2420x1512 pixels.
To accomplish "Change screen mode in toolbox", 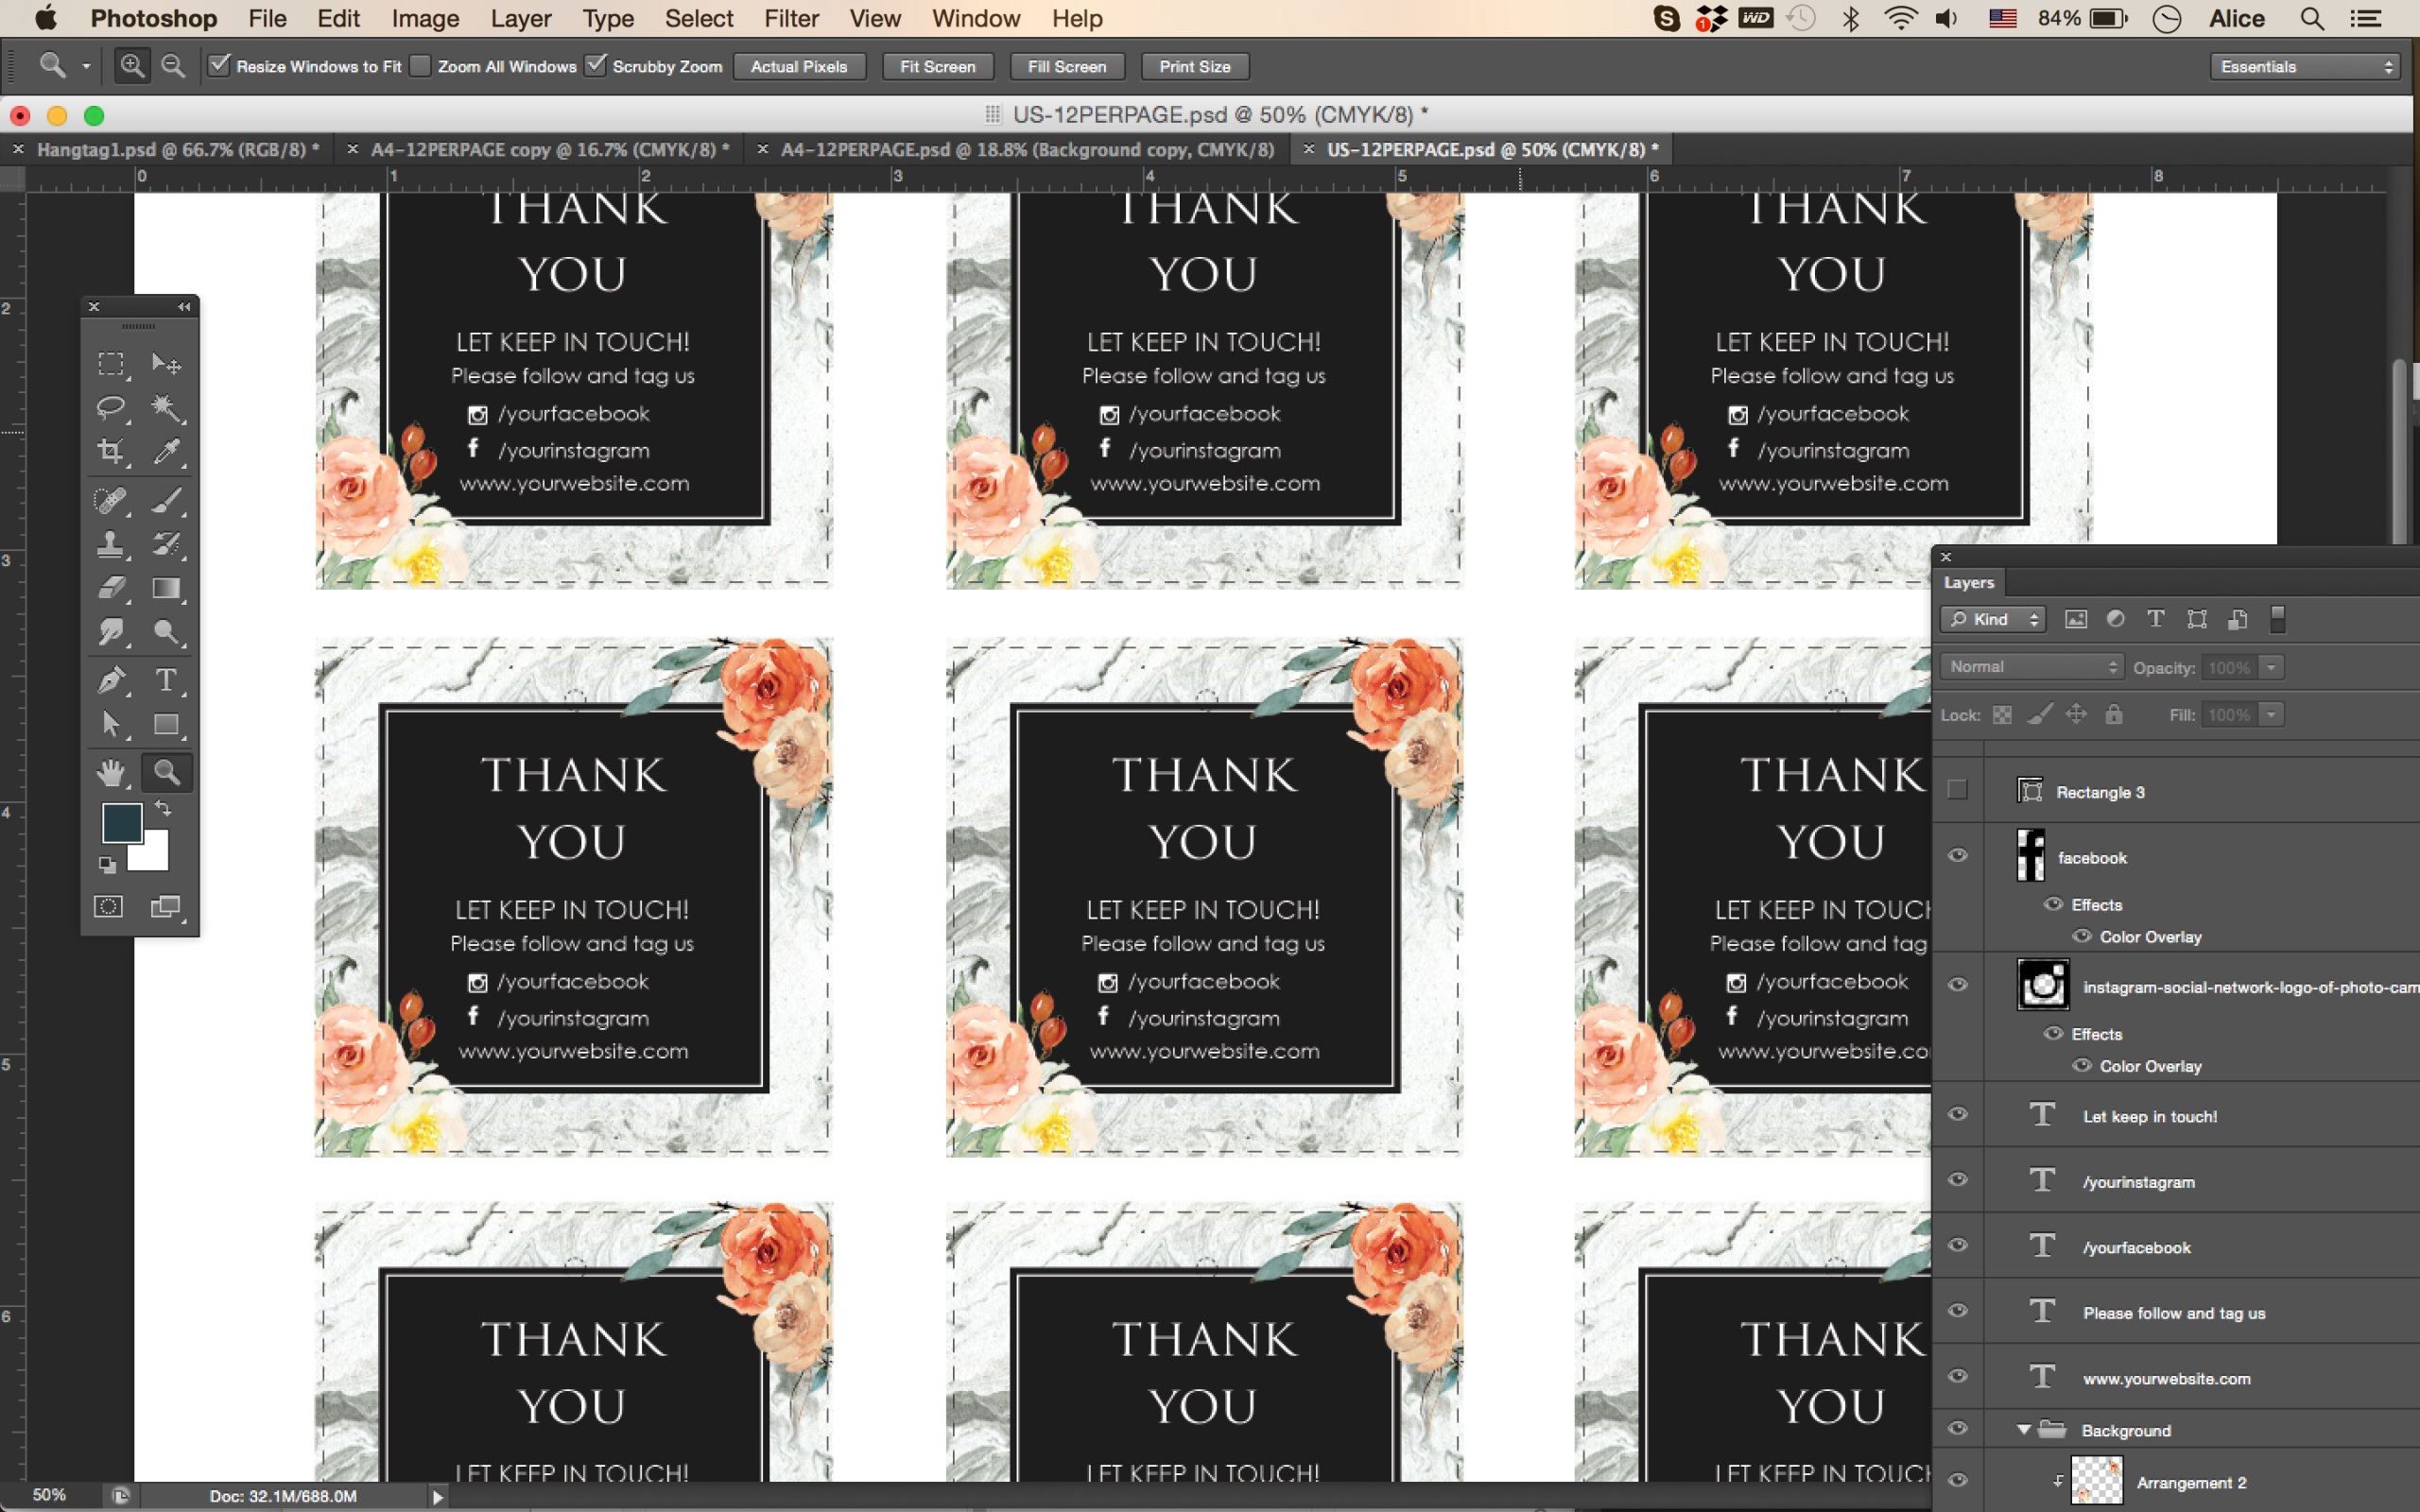I will pyautogui.click(x=165, y=907).
